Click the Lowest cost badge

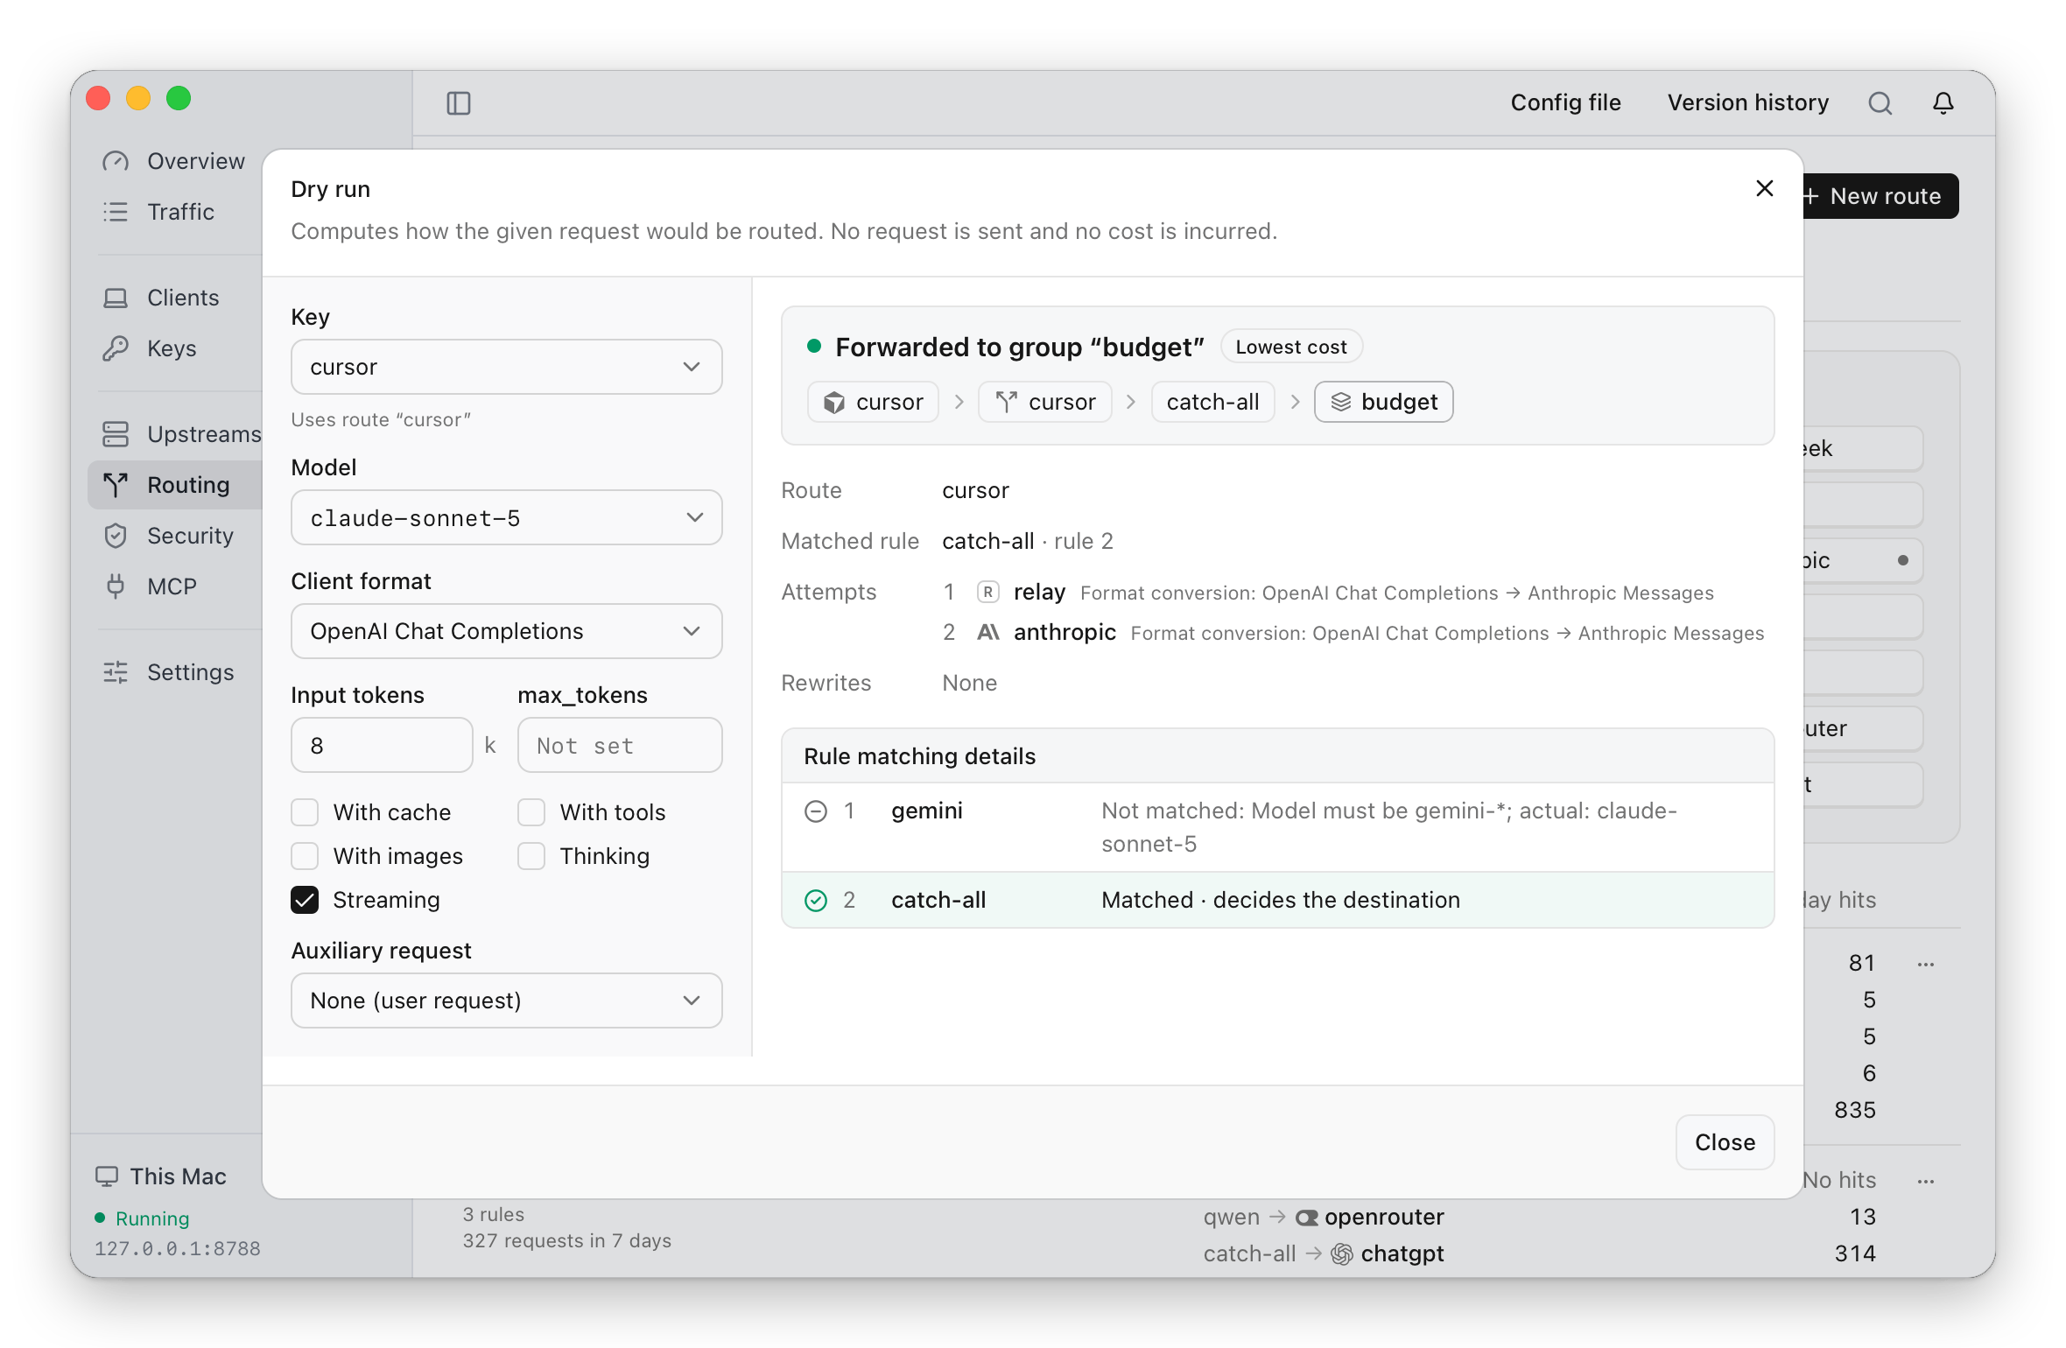(1290, 348)
